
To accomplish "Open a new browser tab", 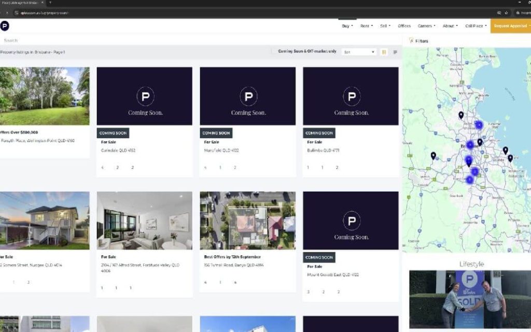I will (x=50, y=3).
